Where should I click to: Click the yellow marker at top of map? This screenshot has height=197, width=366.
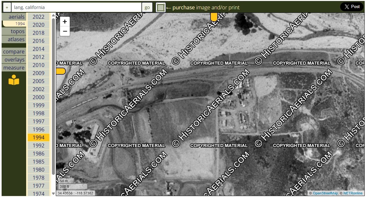pyautogui.click(x=214, y=17)
